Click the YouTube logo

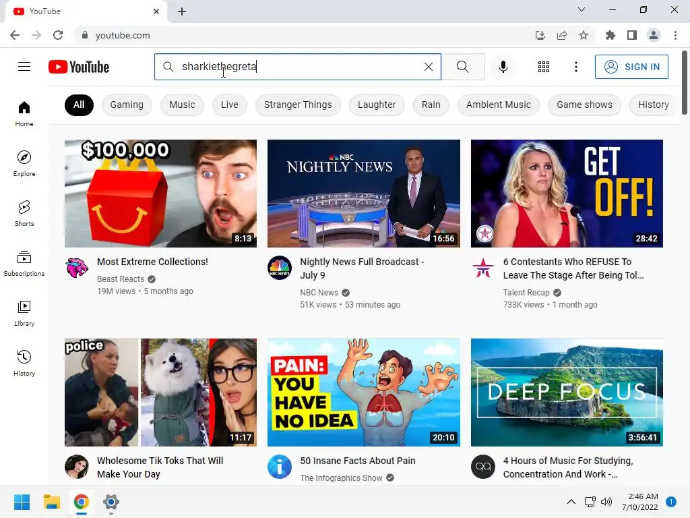tap(79, 67)
